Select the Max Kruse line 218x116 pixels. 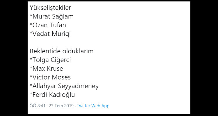(46, 69)
